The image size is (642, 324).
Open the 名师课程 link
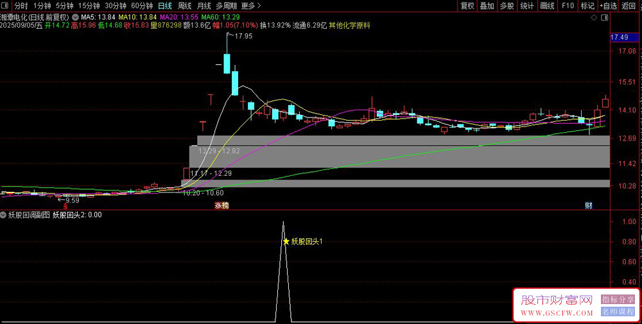coord(618,312)
